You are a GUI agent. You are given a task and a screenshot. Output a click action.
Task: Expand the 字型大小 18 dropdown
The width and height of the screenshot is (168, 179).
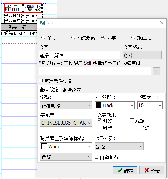coord(150,105)
